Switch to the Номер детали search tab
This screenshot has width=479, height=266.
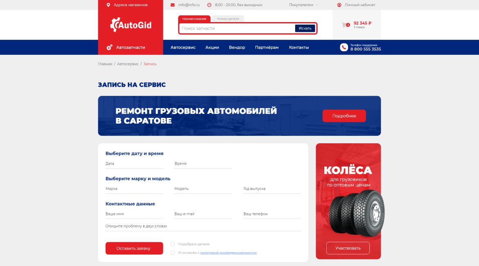tap(228, 19)
